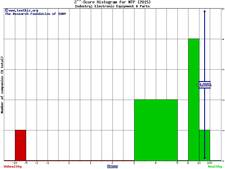225x169 pixels.
Task: Click the 'Score' x-axis label
Action: point(112,166)
